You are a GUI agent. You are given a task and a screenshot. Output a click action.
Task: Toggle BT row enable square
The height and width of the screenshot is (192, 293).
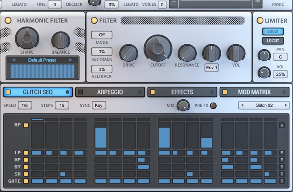click(x=26, y=167)
